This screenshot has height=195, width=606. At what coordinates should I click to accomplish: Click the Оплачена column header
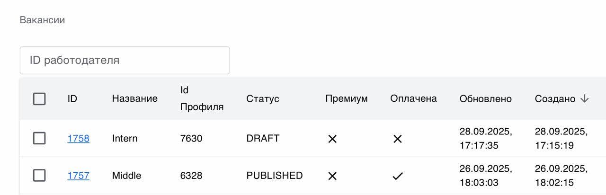[413, 98]
